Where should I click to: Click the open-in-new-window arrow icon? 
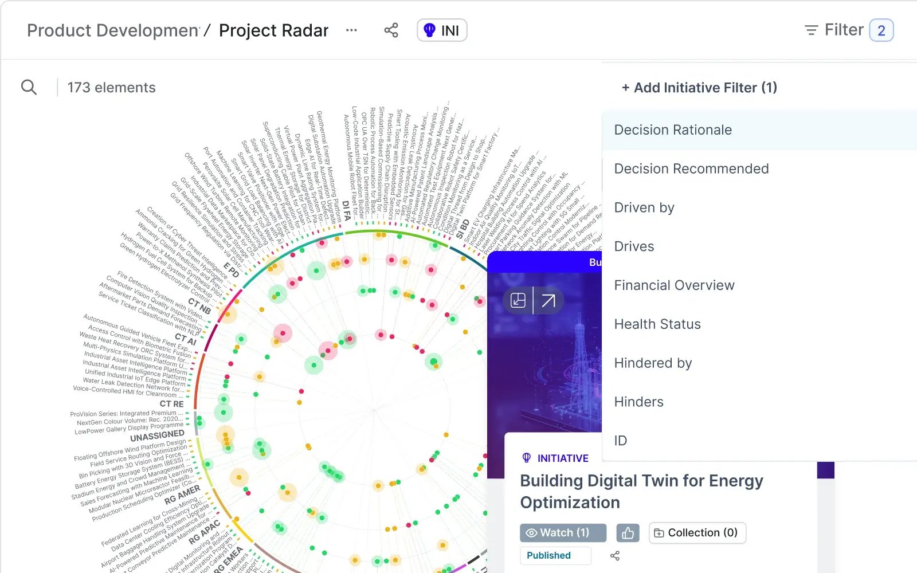click(548, 300)
